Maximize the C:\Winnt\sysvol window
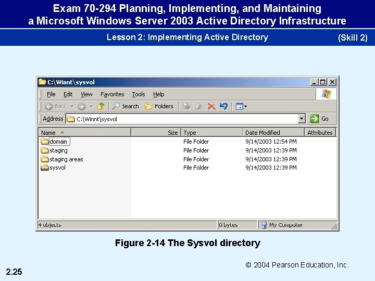This screenshot has height=281, width=375. 322,82
